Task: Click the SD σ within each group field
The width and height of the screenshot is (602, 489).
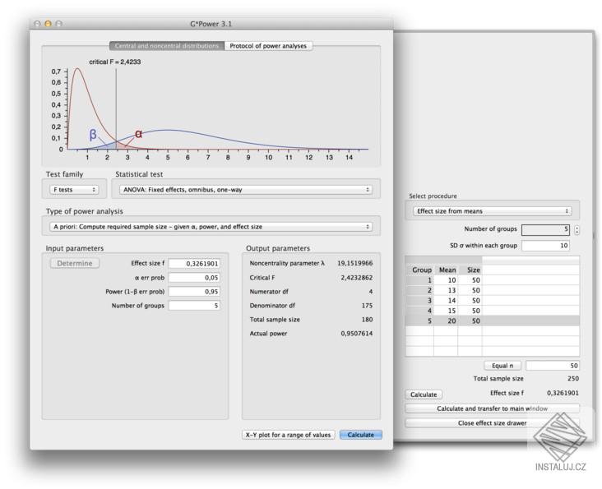Action: [x=545, y=246]
